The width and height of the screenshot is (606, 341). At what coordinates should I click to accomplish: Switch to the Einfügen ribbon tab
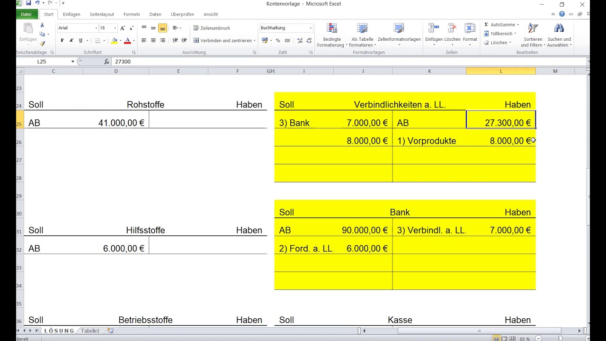pyautogui.click(x=71, y=14)
